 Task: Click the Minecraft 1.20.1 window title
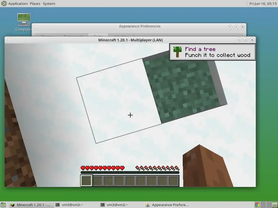tap(131, 40)
